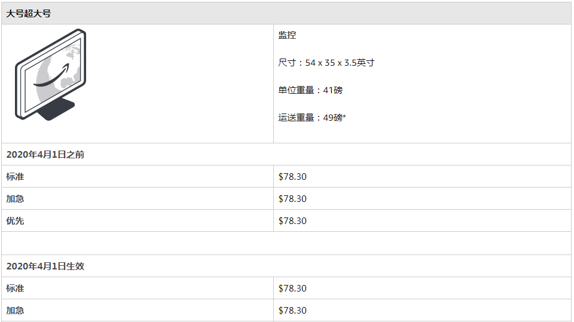The height and width of the screenshot is (322, 574).
Task: Click 标准 label under 2020年4月1日生效
Action: tap(16, 289)
